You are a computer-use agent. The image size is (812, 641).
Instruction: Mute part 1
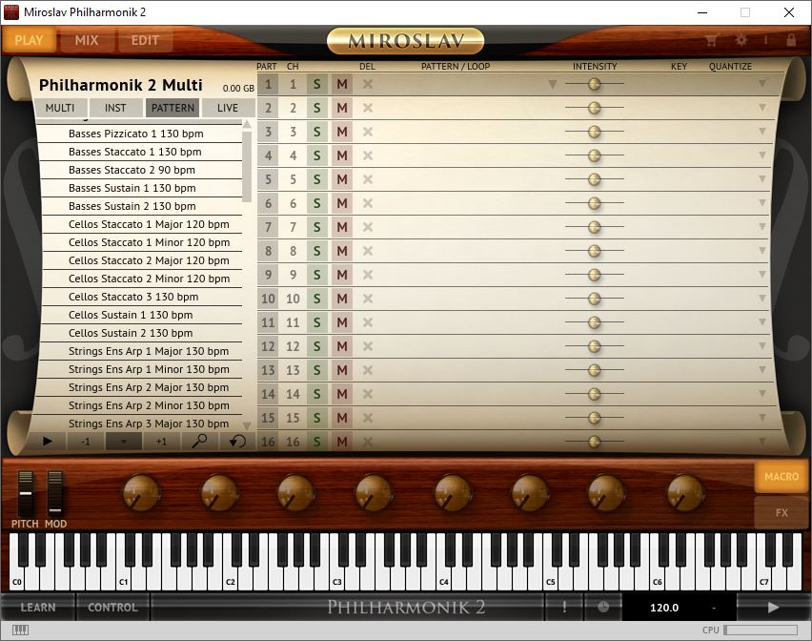click(342, 84)
